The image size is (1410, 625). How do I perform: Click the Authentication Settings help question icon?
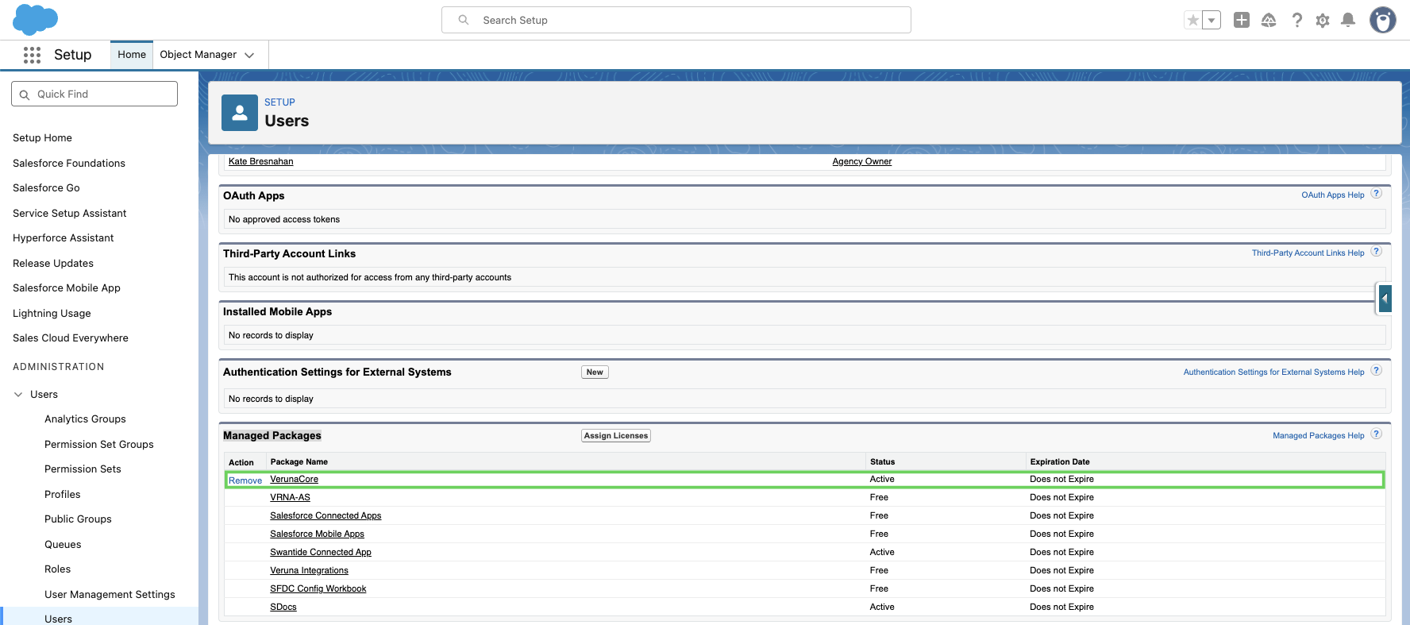(1377, 371)
